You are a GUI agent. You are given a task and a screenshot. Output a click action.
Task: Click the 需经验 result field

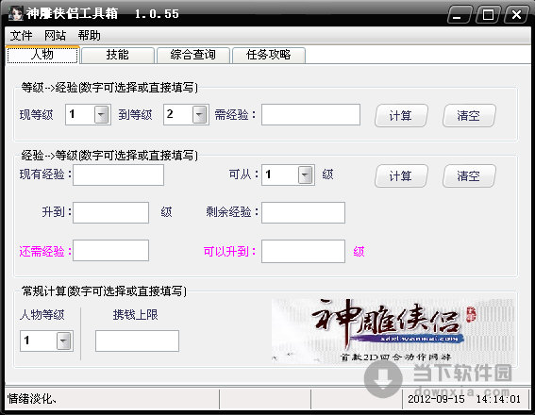[310, 114]
